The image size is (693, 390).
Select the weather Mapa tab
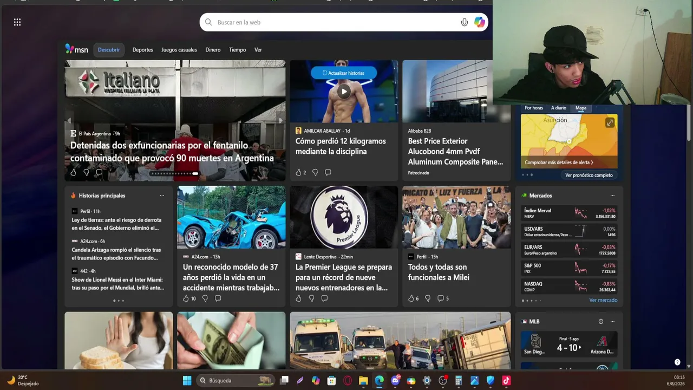pos(581,108)
